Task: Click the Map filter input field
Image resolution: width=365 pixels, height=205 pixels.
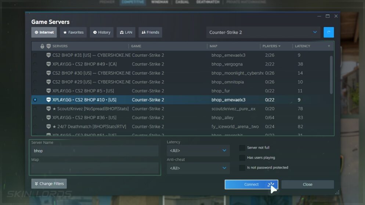Action: point(95,168)
